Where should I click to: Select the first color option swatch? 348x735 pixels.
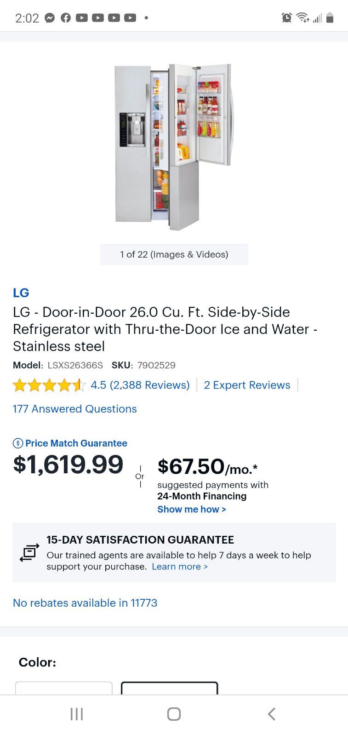pyautogui.click(x=64, y=688)
